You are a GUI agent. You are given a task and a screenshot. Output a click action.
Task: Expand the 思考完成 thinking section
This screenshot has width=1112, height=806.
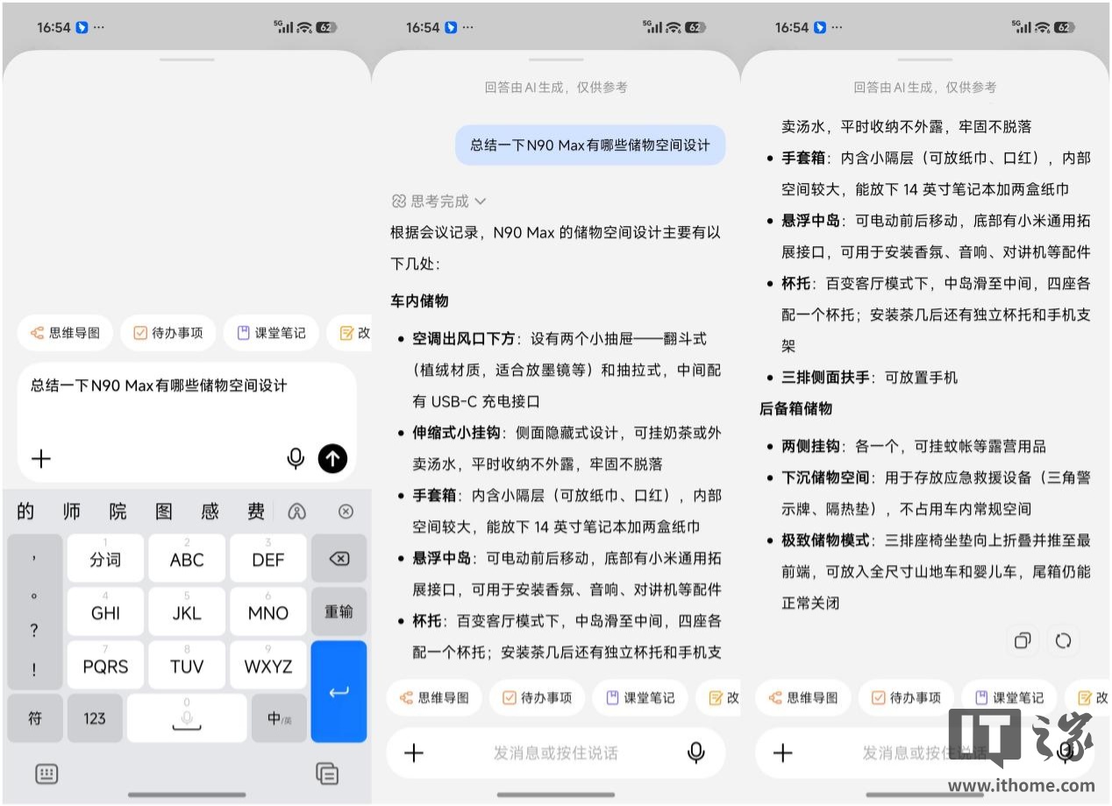pos(438,201)
